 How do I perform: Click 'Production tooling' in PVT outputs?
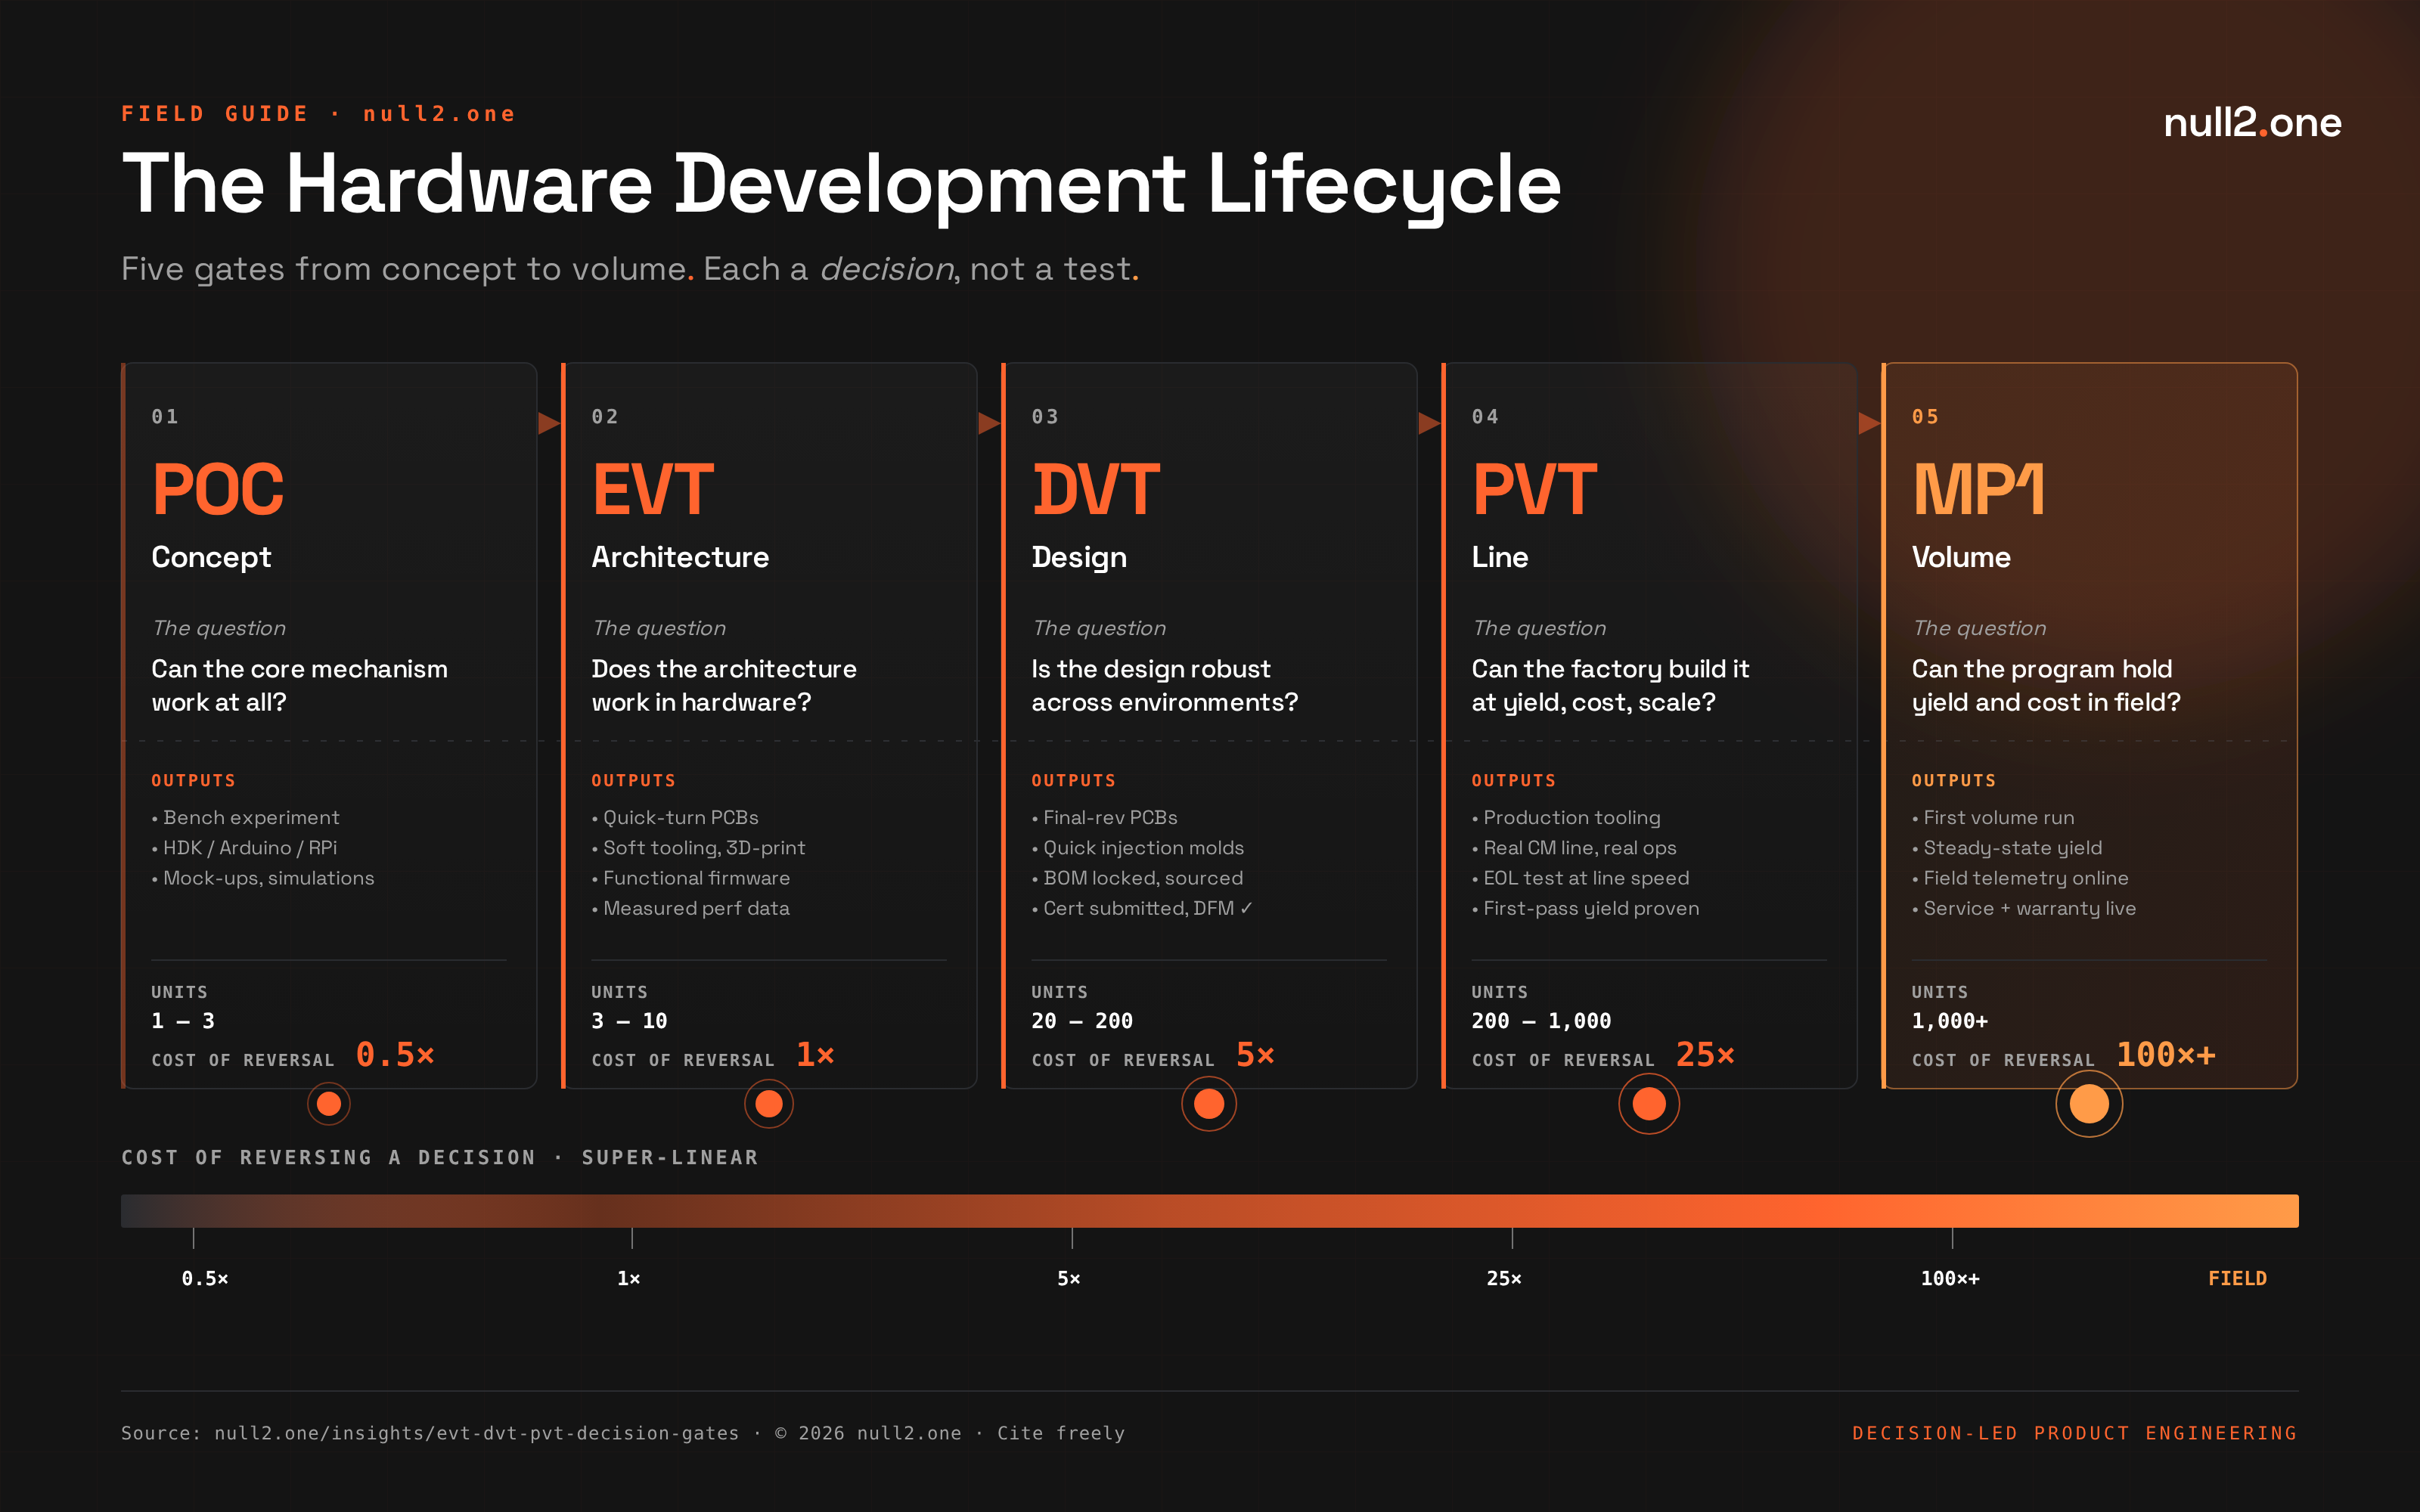coord(1571,818)
